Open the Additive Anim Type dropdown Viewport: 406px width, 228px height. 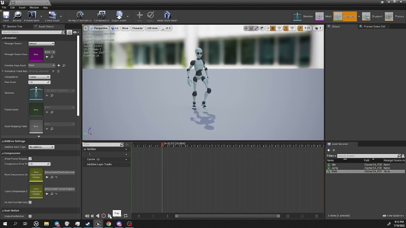pyautogui.click(x=42, y=147)
